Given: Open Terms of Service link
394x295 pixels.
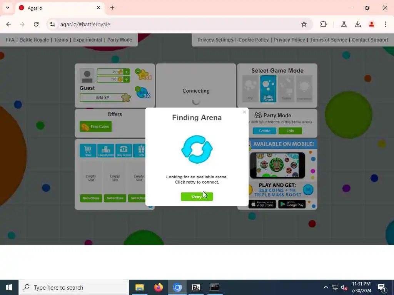Looking at the screenshot, I should (329, 40).
